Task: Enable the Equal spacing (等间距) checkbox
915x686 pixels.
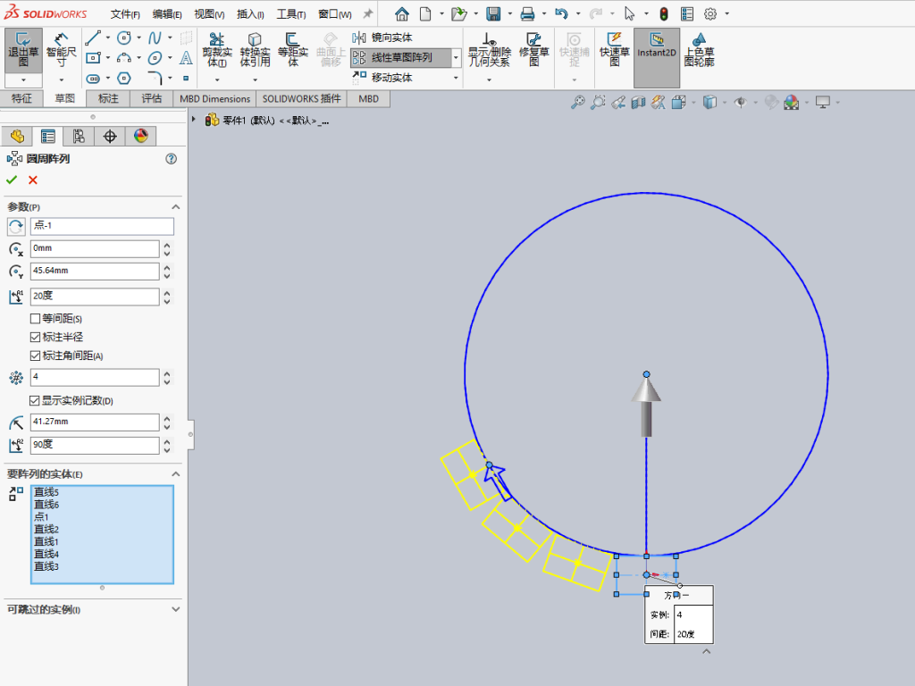Action: tap(35, 319)
